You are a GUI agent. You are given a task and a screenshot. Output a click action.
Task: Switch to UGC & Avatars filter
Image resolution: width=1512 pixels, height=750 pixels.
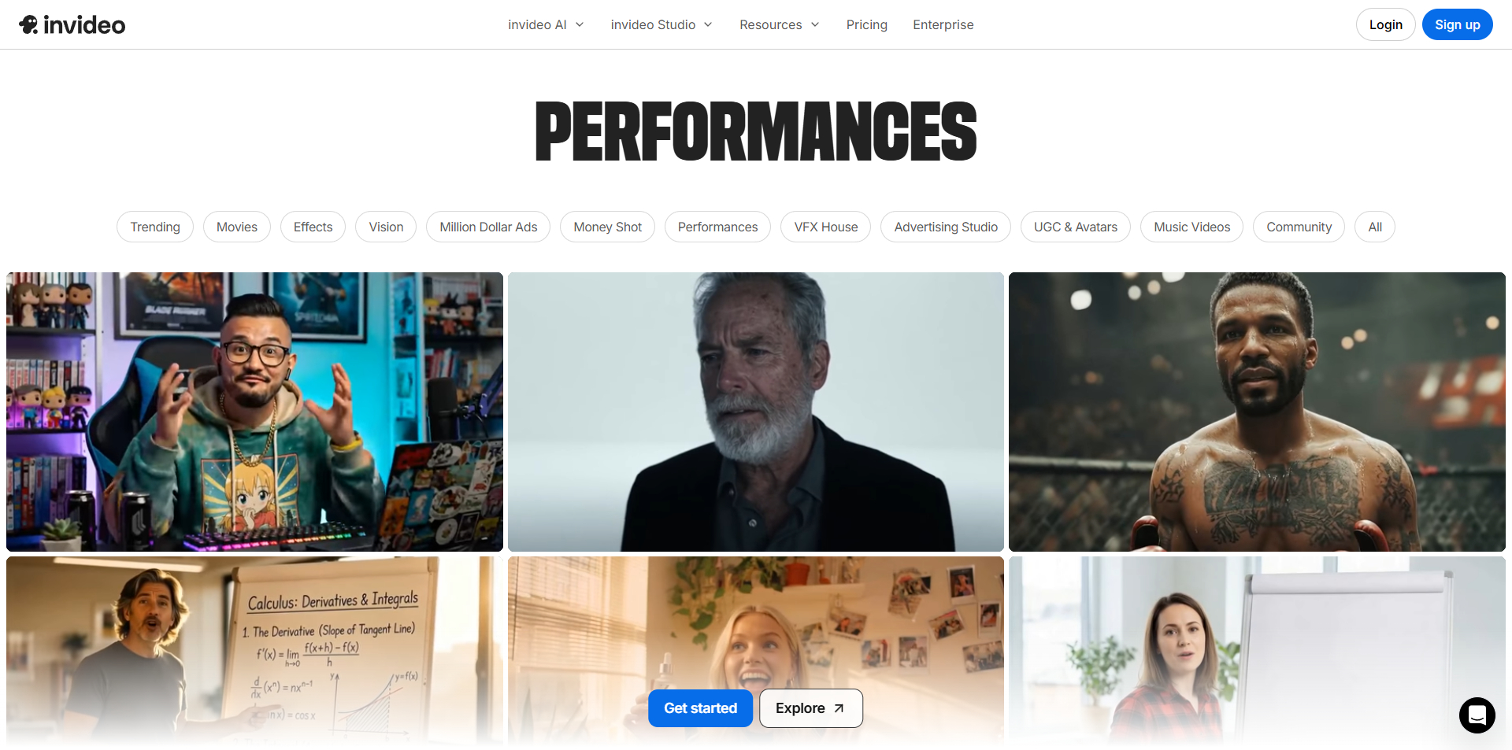(1075, 227)
